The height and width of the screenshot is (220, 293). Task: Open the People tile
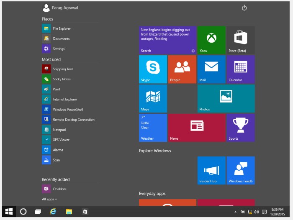[x=182, y=69]
